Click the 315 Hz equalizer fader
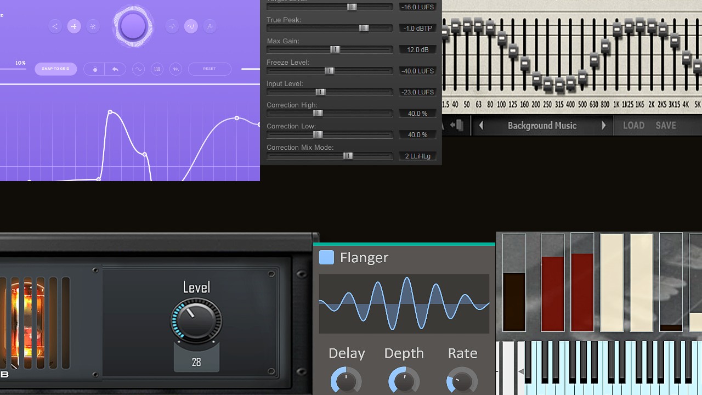This screenshot has width=702, height=395. pos(559,85)
